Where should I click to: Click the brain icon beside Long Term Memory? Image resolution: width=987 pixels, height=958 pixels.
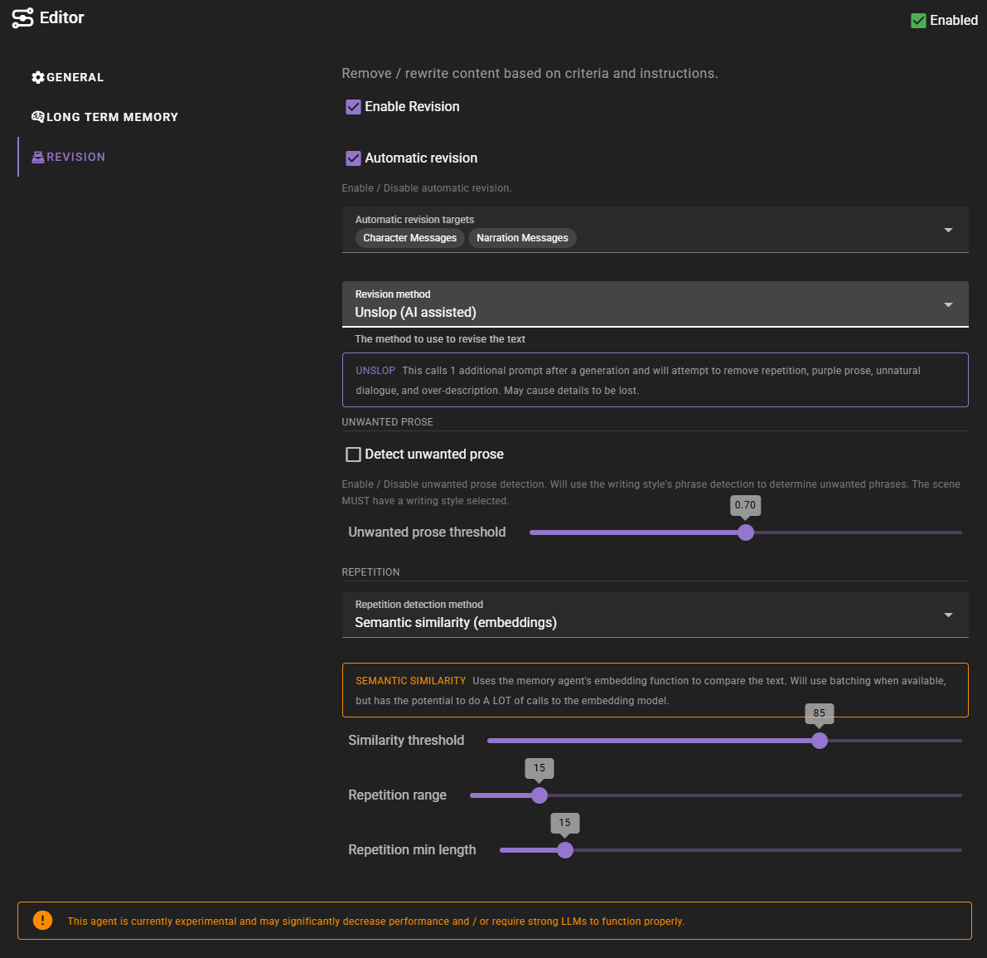pos(38,117)
